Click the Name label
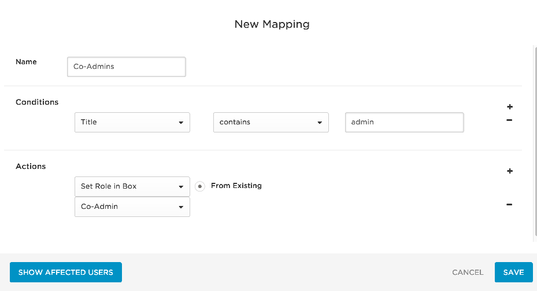 [26, 62]
